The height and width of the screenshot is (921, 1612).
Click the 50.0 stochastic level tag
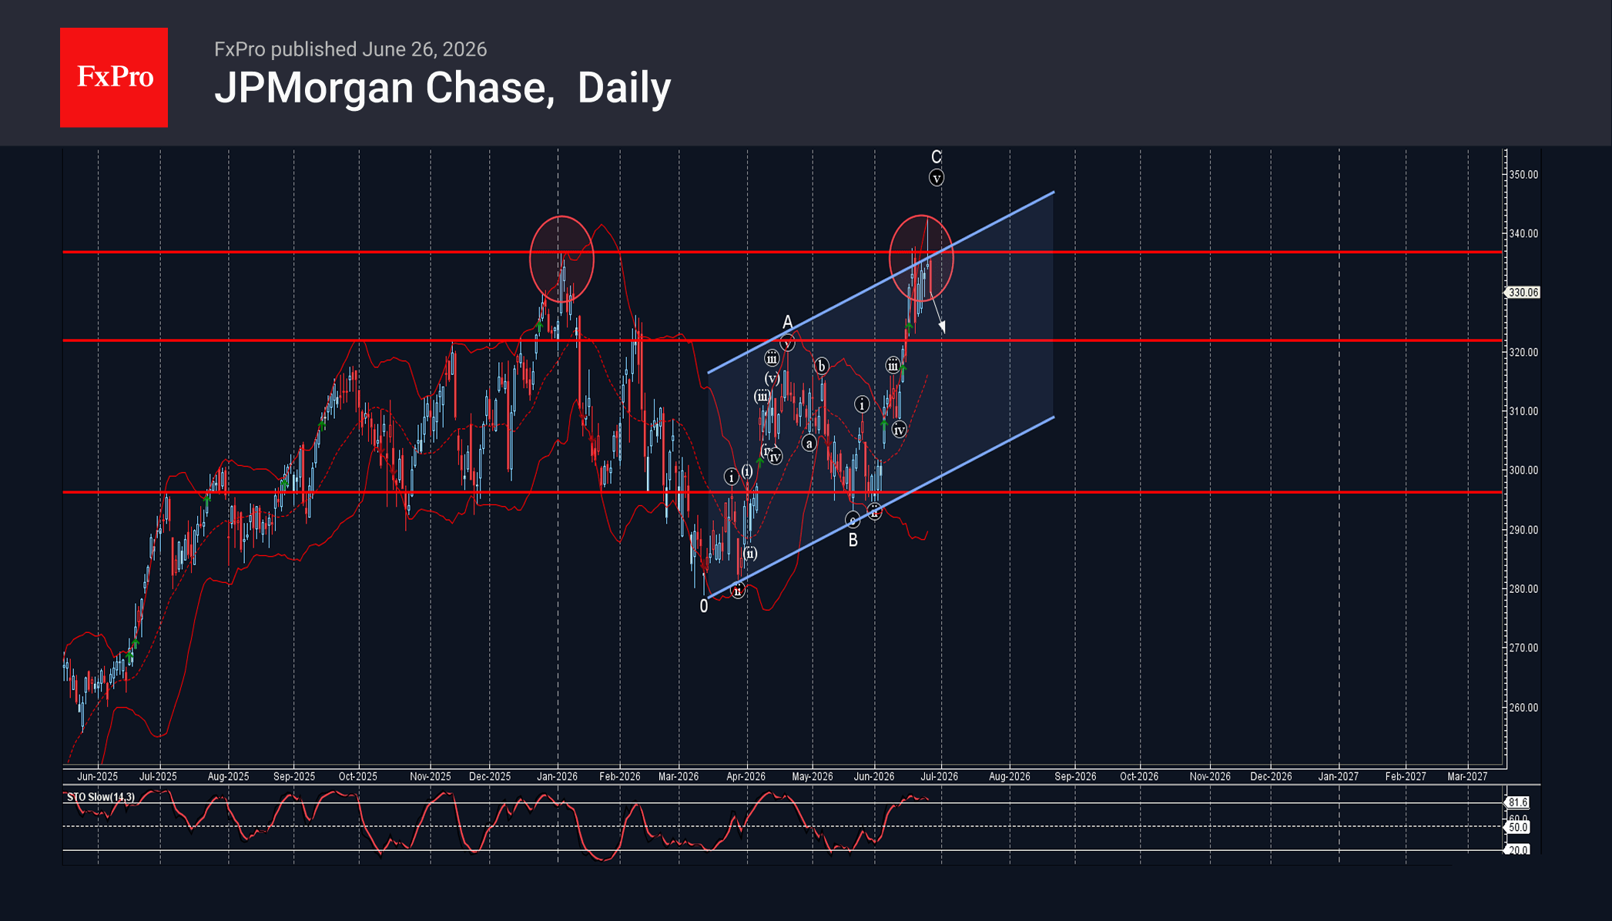click(1518, 827)
